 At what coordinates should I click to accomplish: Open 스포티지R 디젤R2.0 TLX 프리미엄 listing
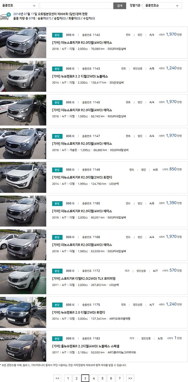[84, 278]
